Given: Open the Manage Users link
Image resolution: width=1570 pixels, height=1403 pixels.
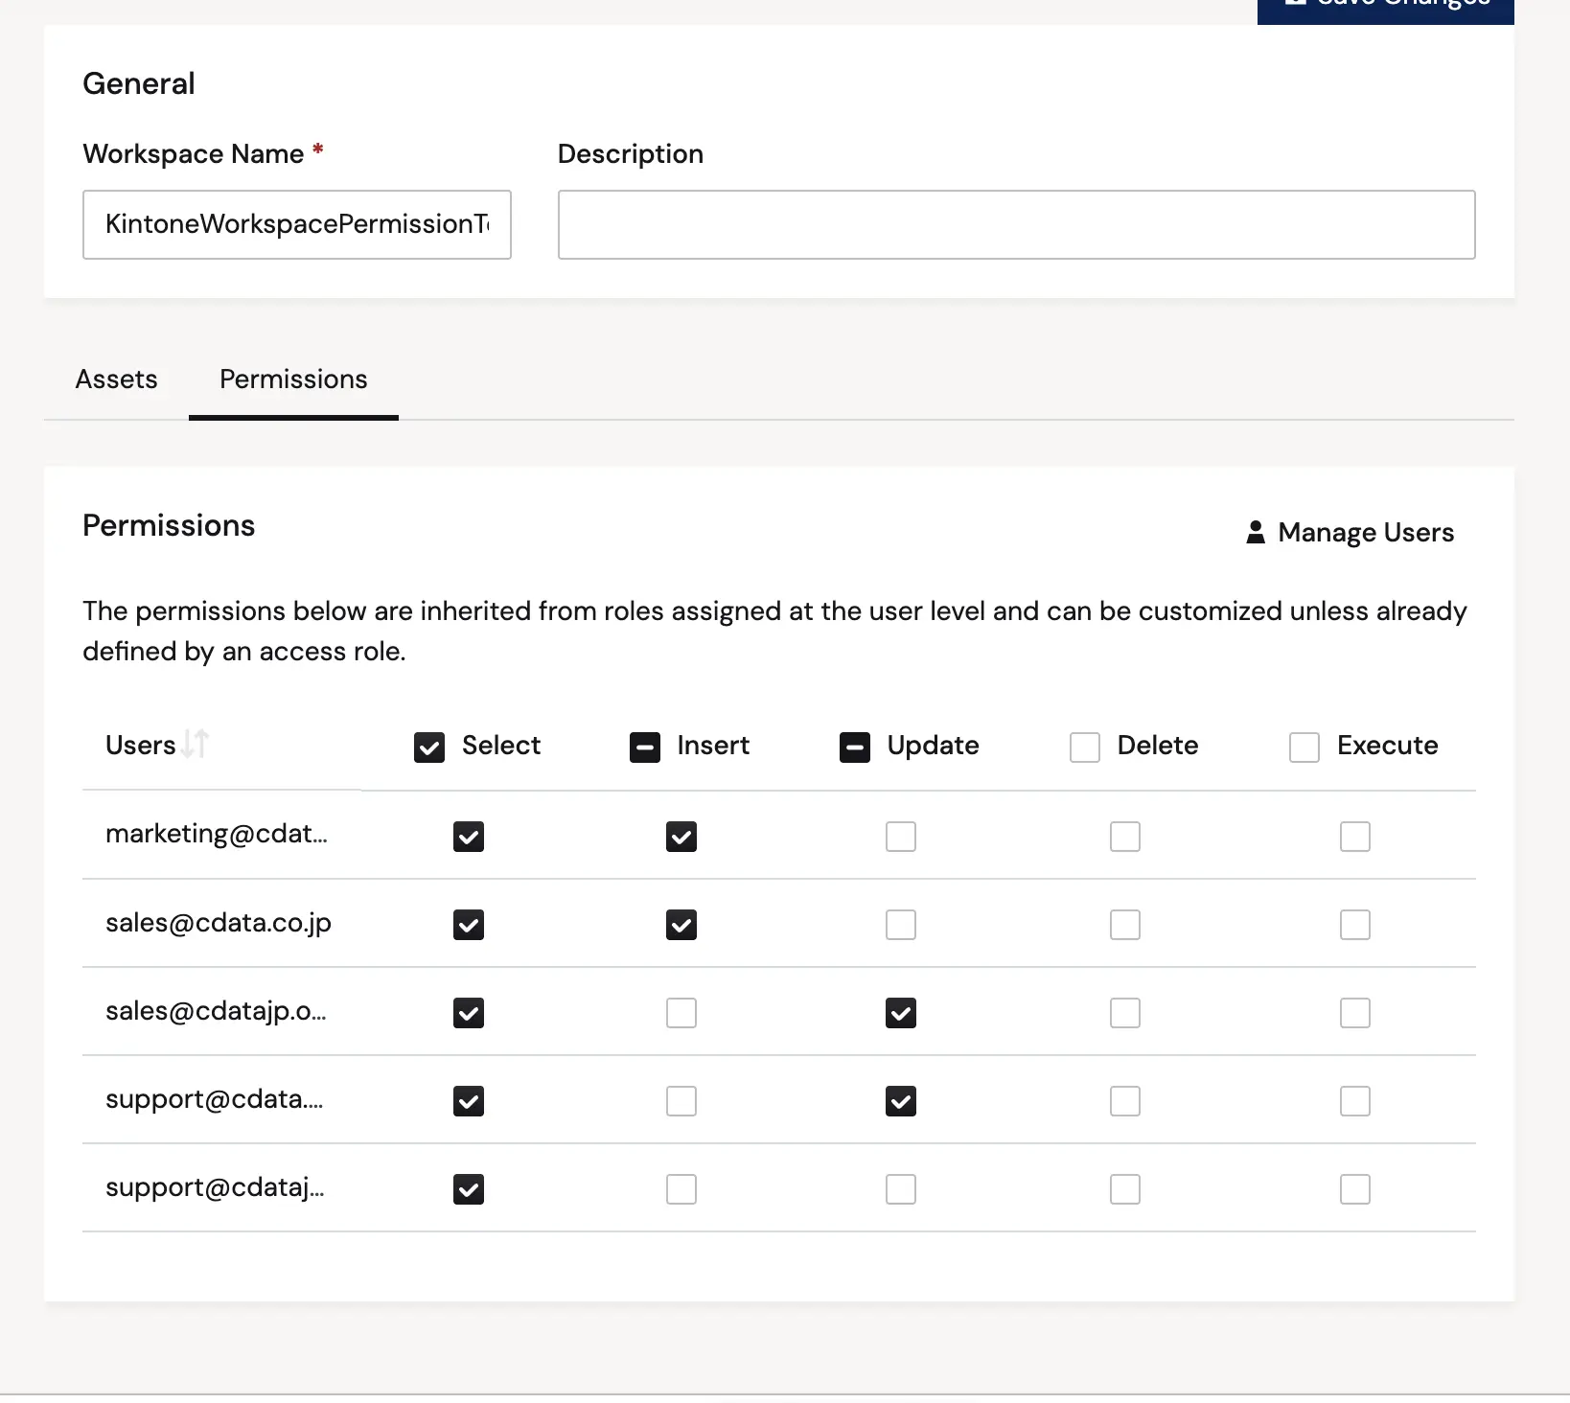Looking at the screenshot, I should [1350, 532].
